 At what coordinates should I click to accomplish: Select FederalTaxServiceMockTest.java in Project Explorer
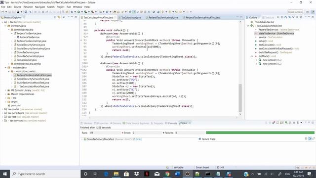click(x=34, y=75)
